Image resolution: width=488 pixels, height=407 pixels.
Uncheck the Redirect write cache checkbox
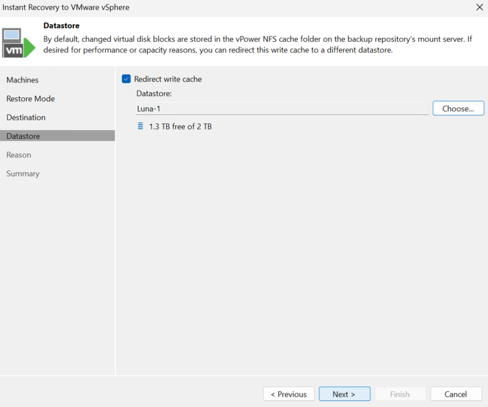126,79
